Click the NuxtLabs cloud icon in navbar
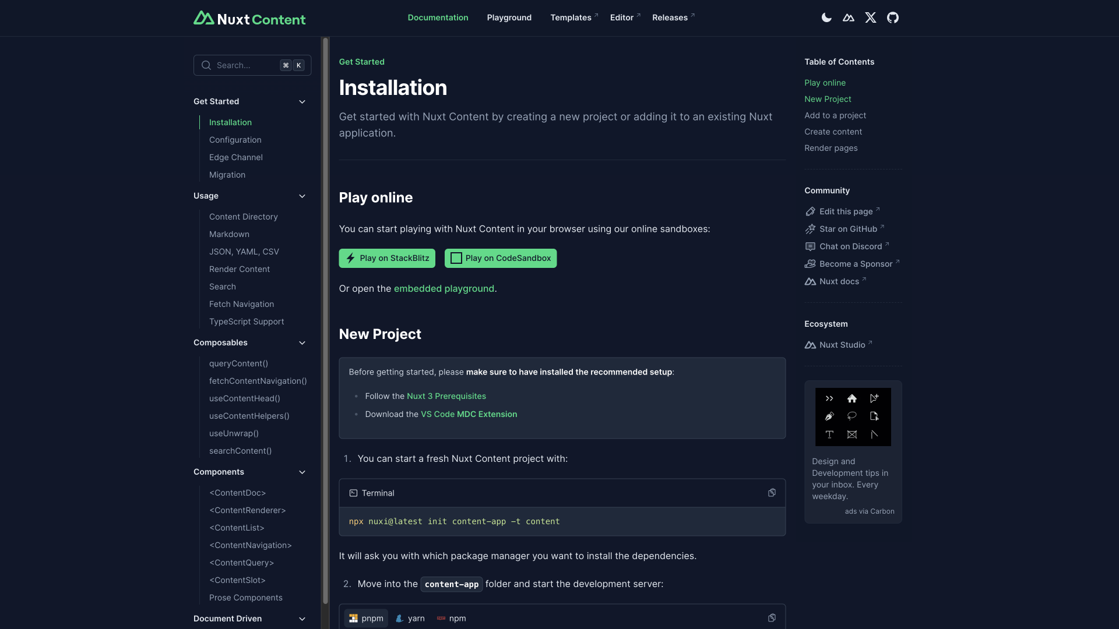Screen dimensions: 1119x629 pos(849,17)
